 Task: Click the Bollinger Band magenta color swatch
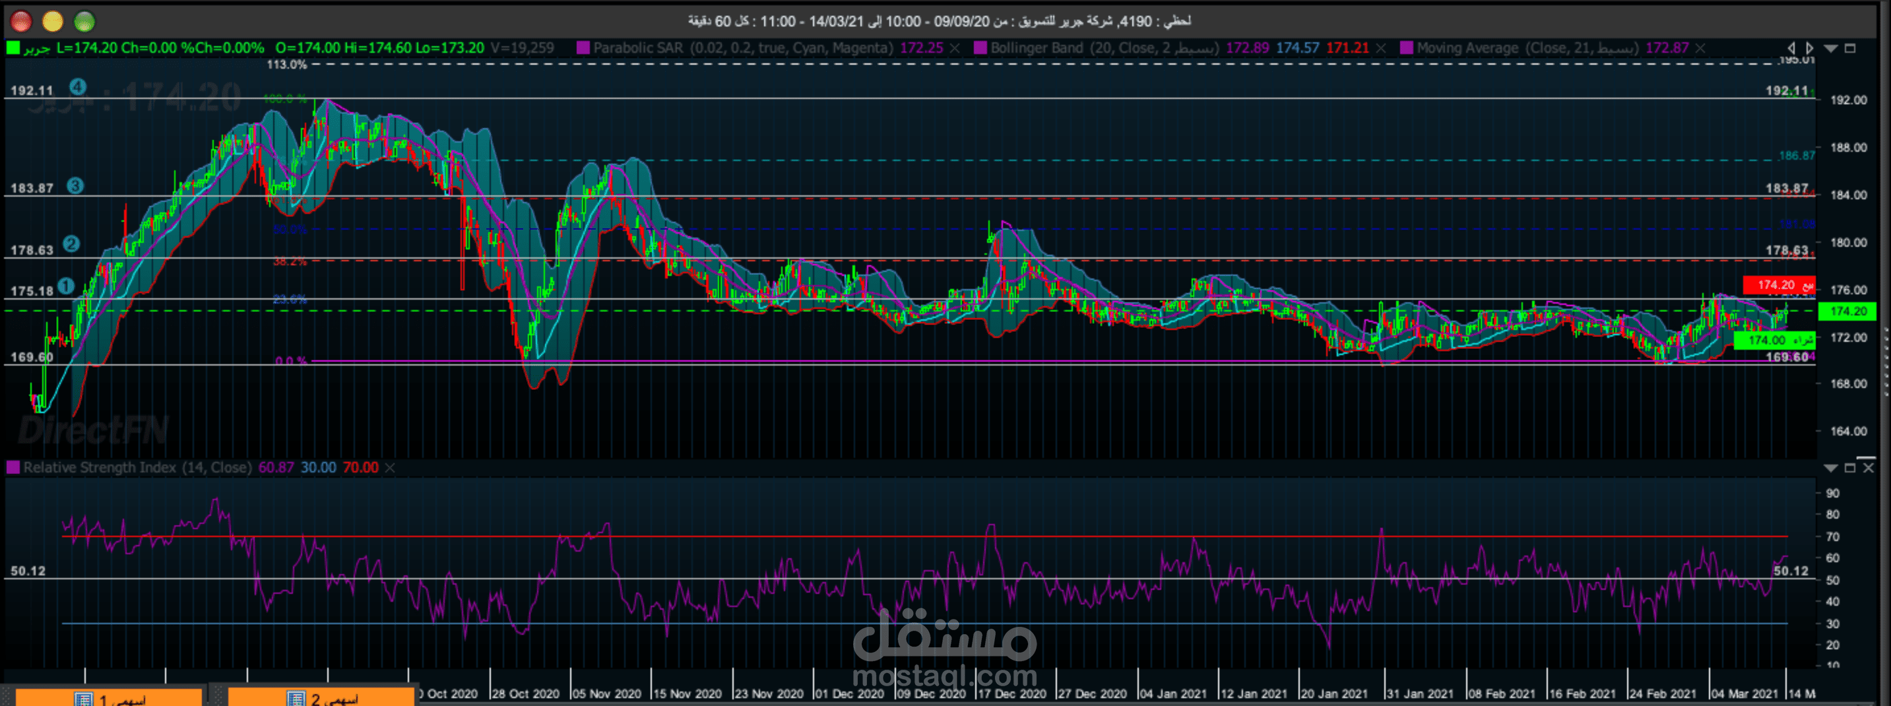pyautogui.click(x=980, y=48)
